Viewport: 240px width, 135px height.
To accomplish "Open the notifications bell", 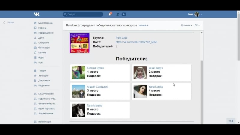I will pyautogui.click(x=110, y=14).
